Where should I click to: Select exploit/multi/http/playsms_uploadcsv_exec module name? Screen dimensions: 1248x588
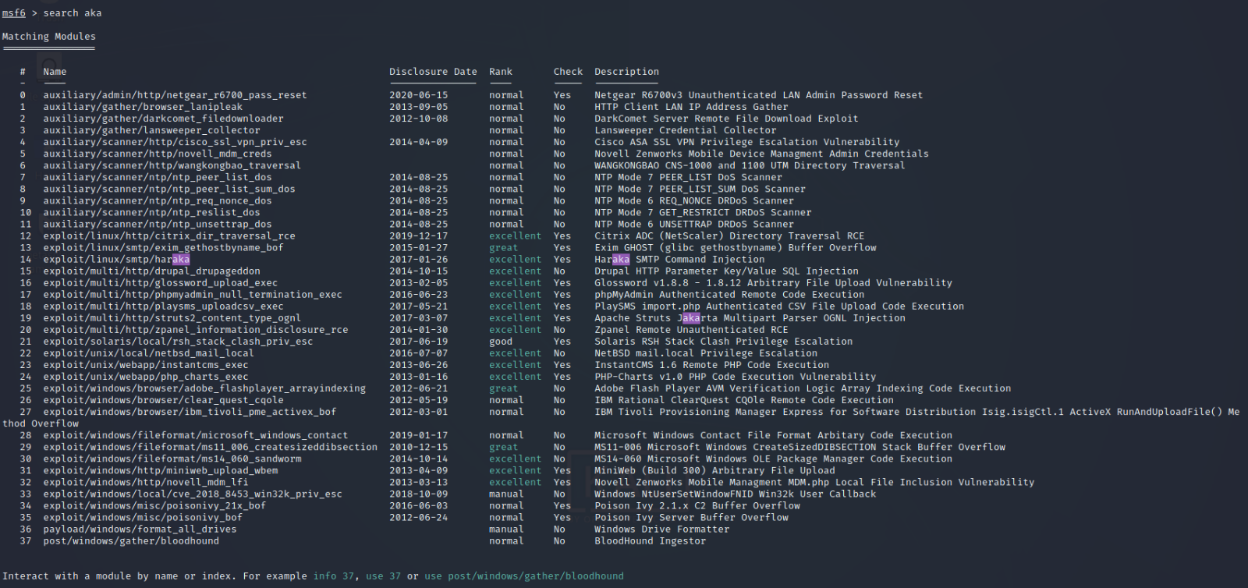[x=163, y=306]
